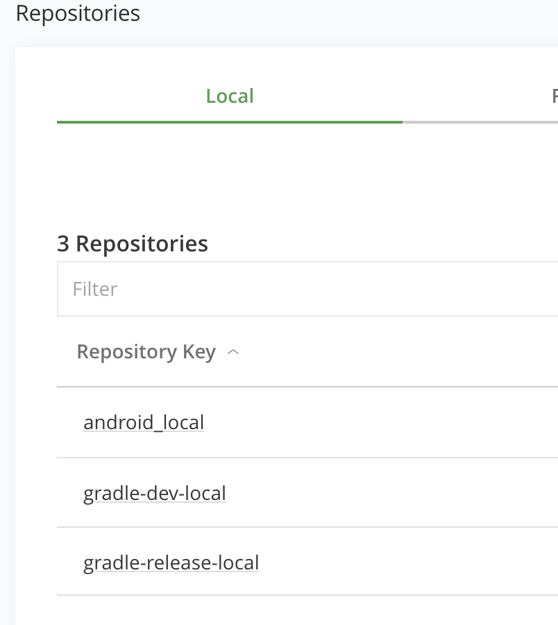
Task: Click the "3 Repositories" count heading
Action: point(133,244)
